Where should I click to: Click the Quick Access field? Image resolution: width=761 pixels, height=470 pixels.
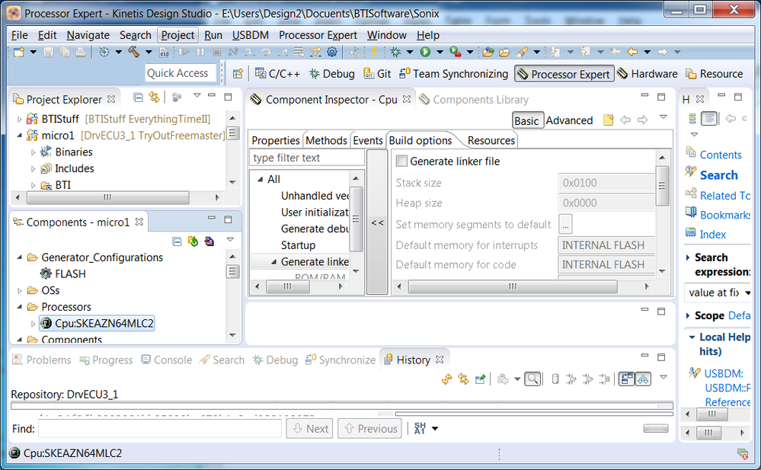pyautogui.click(x=181, y=73)
